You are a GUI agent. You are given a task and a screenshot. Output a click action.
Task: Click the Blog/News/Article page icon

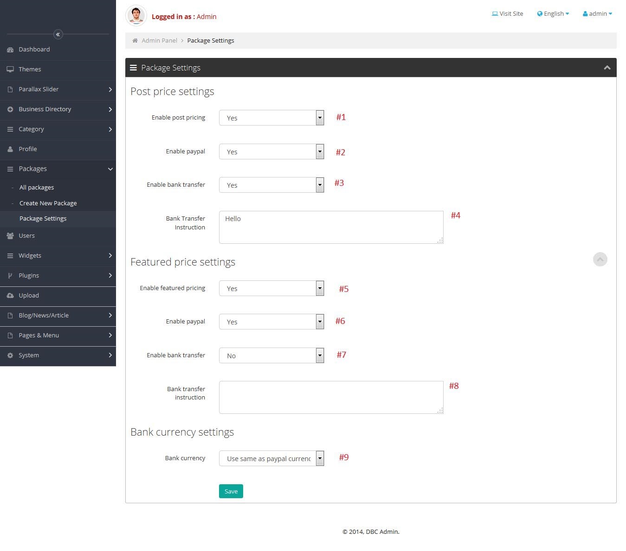(10, 316)
